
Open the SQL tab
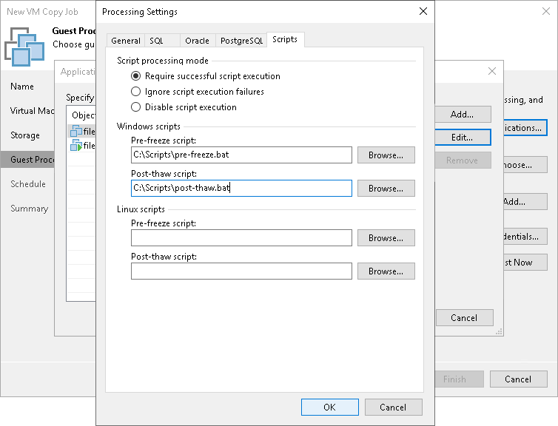pyautogui.click(x=155, y=41)
